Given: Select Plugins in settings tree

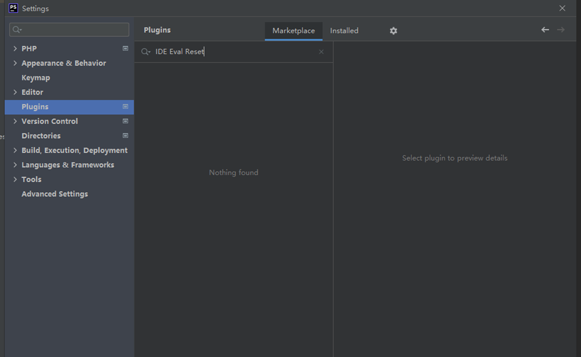Looking at the screenshot, I should [69, 107].
